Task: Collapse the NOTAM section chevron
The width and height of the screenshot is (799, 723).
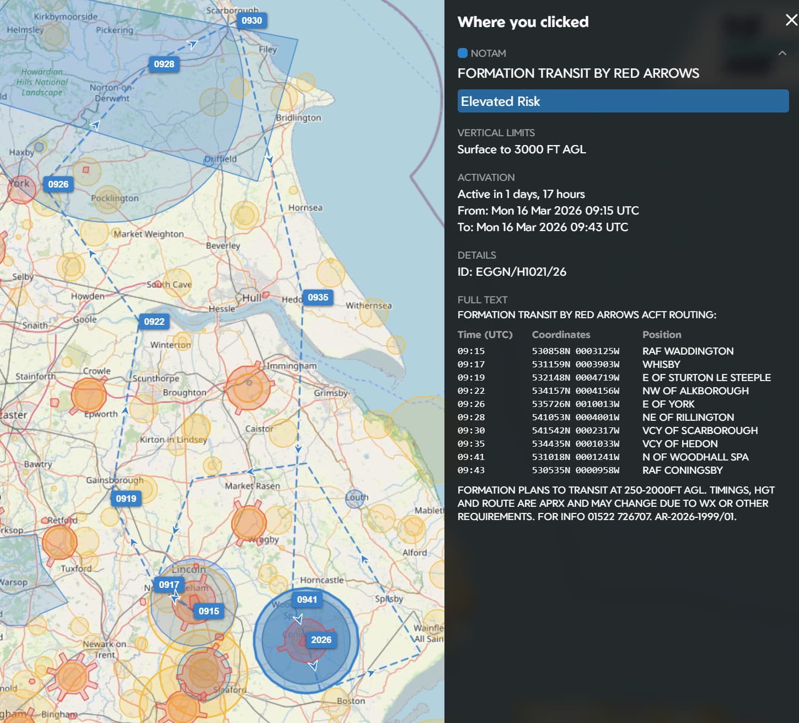Action: [782, 53]
